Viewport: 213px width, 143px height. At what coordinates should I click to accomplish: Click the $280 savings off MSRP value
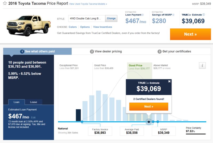point(159,21)
